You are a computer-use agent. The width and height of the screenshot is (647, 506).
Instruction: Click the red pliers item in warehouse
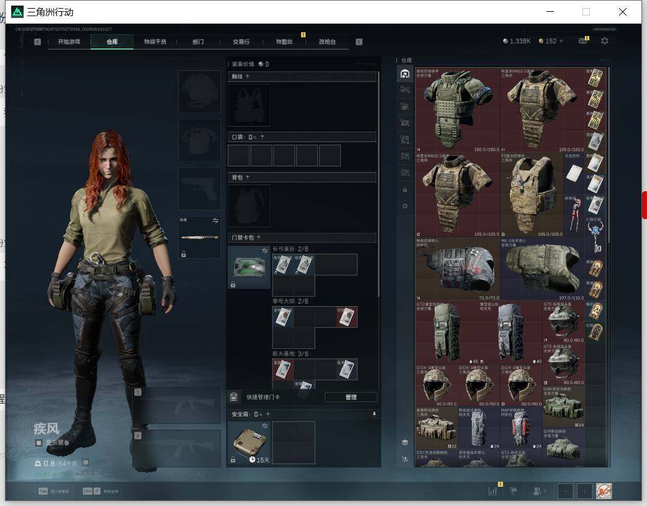click(x=574, y=215)
